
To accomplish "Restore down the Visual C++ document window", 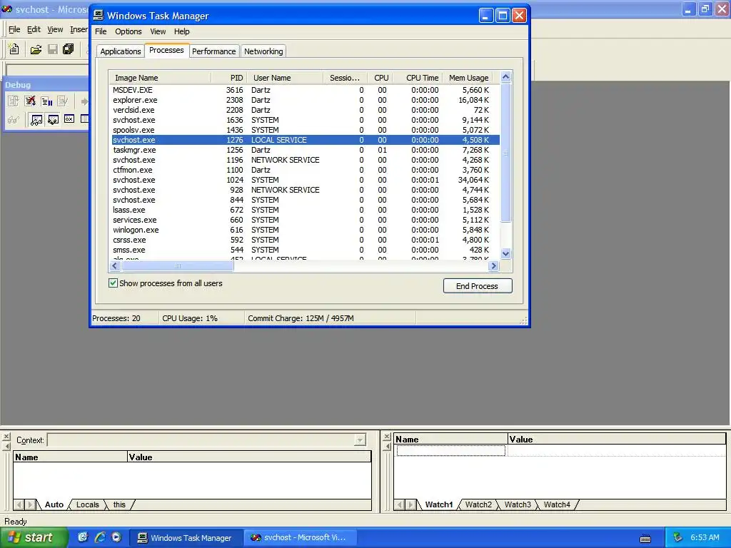I will [x=705, y=9].
